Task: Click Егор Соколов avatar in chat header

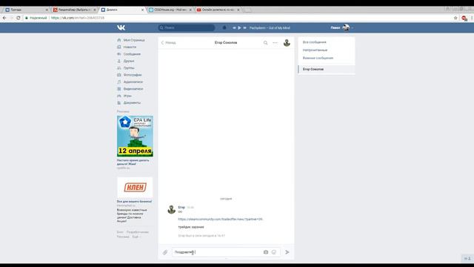Action: coord(287,43)
